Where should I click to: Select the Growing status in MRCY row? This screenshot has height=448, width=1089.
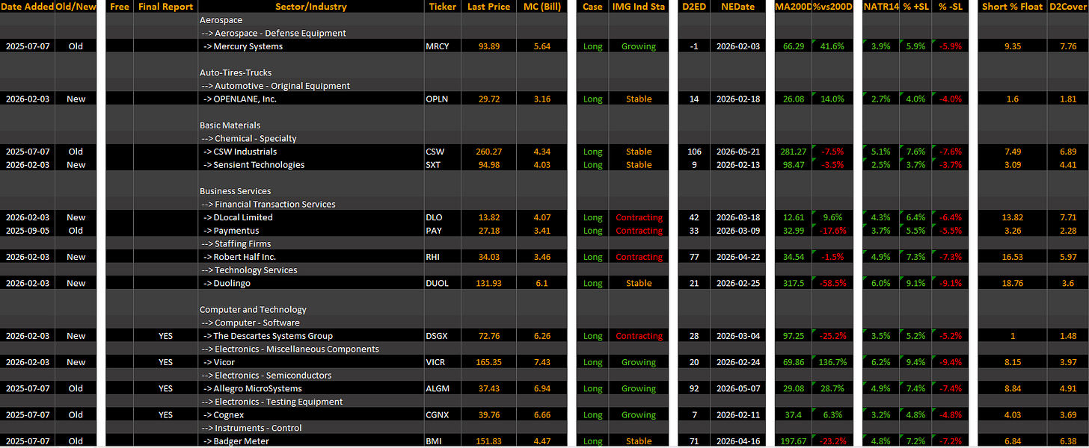(x=639, y=46)
